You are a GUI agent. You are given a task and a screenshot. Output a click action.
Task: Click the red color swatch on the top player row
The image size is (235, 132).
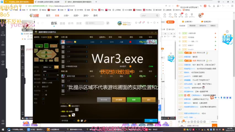(130, 42)
